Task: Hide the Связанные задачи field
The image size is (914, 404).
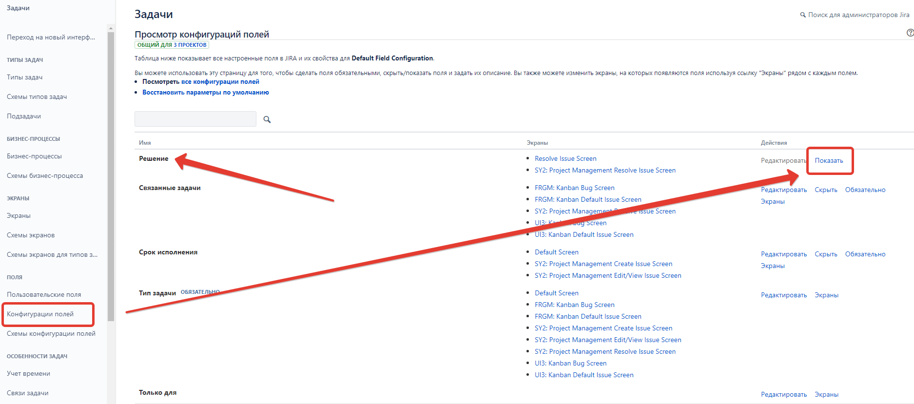Action: pos(826,190)
